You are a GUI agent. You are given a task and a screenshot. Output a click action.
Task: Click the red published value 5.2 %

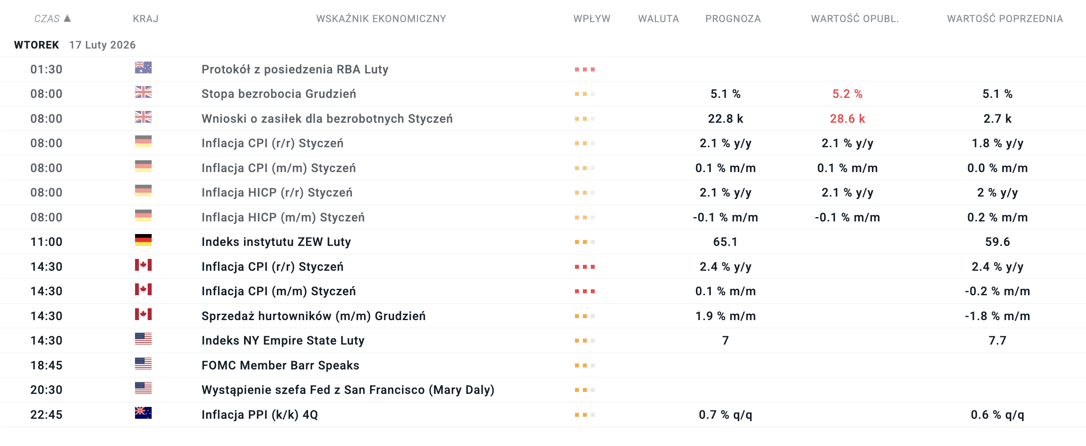tap(847, 94)
